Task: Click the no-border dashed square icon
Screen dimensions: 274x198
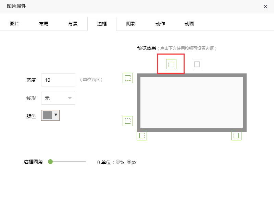Action: click(x=171, y=64)
